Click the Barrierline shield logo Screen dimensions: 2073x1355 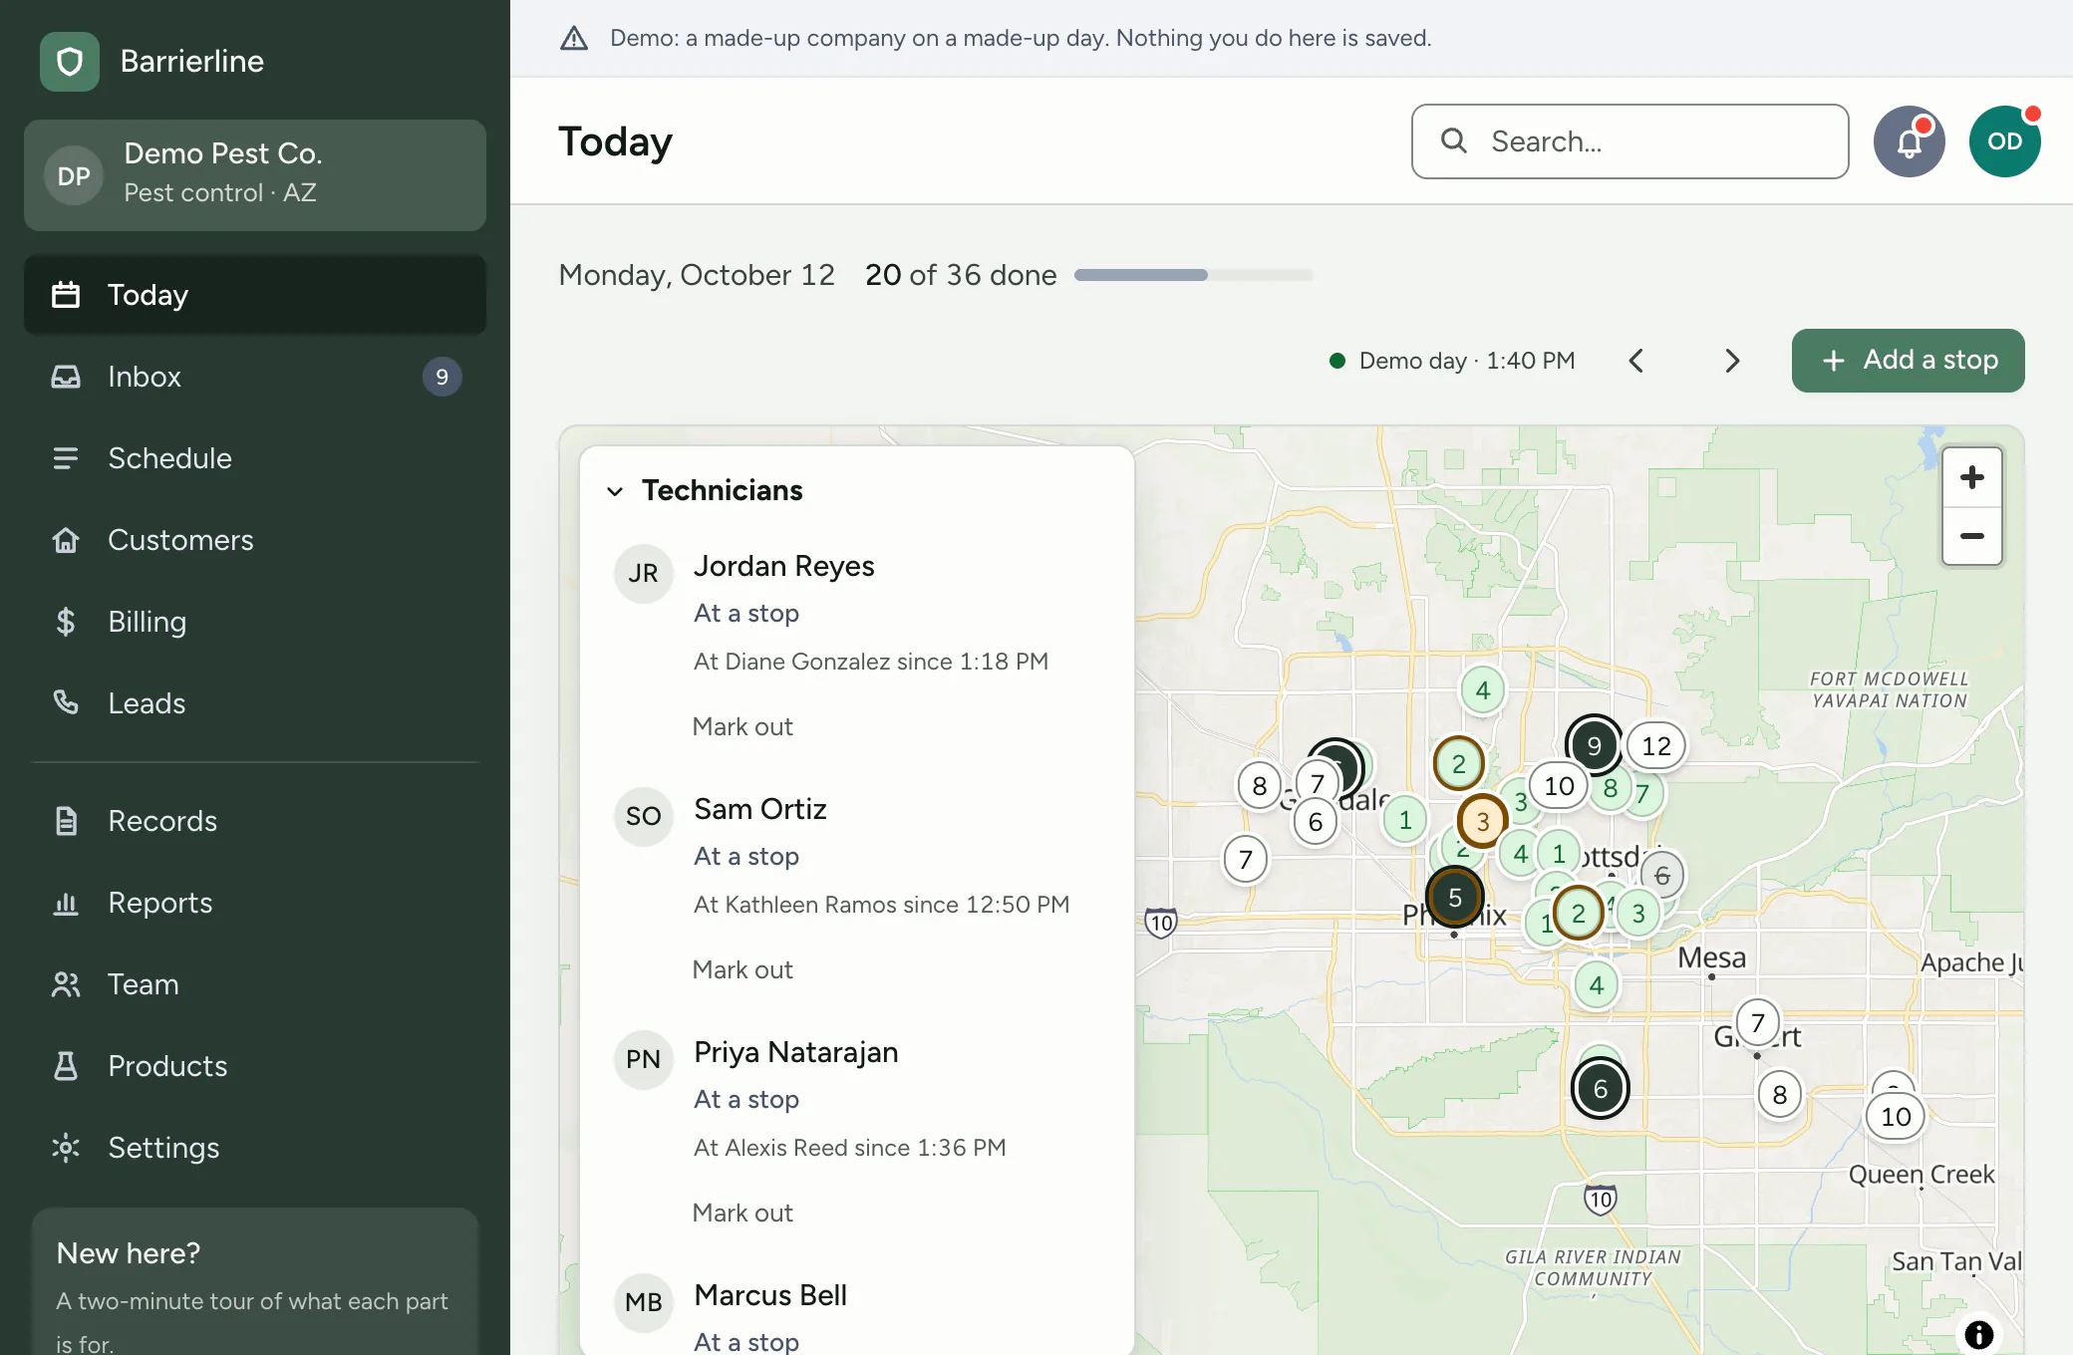[70, 62]
